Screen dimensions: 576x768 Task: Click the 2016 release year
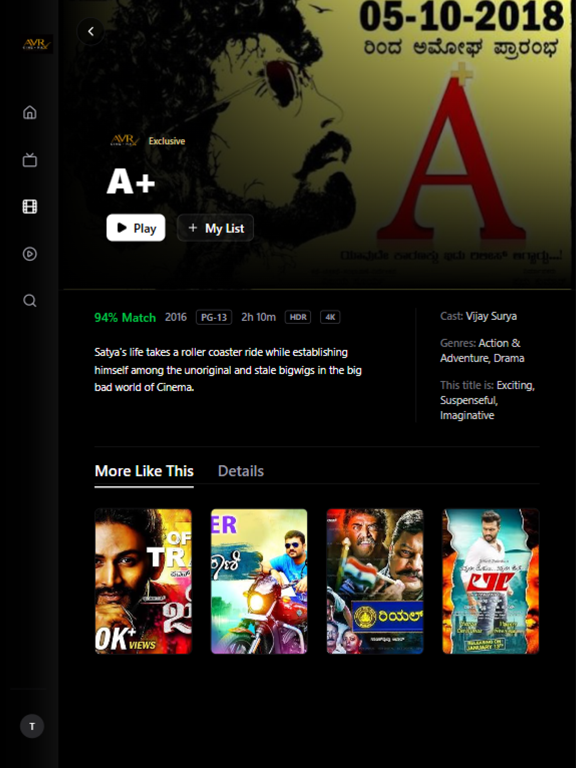(x=176, y=317)
